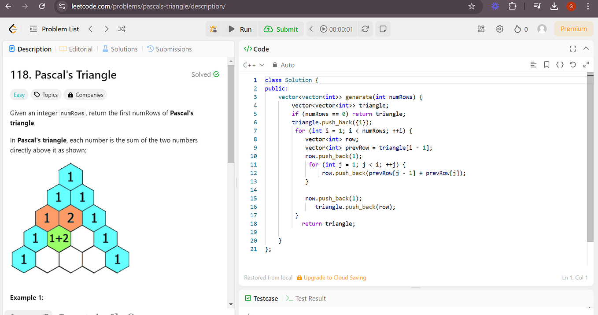Collapse the timer with the left chevron
Viewport: 598px width, 315px height.
click(311, 29)
